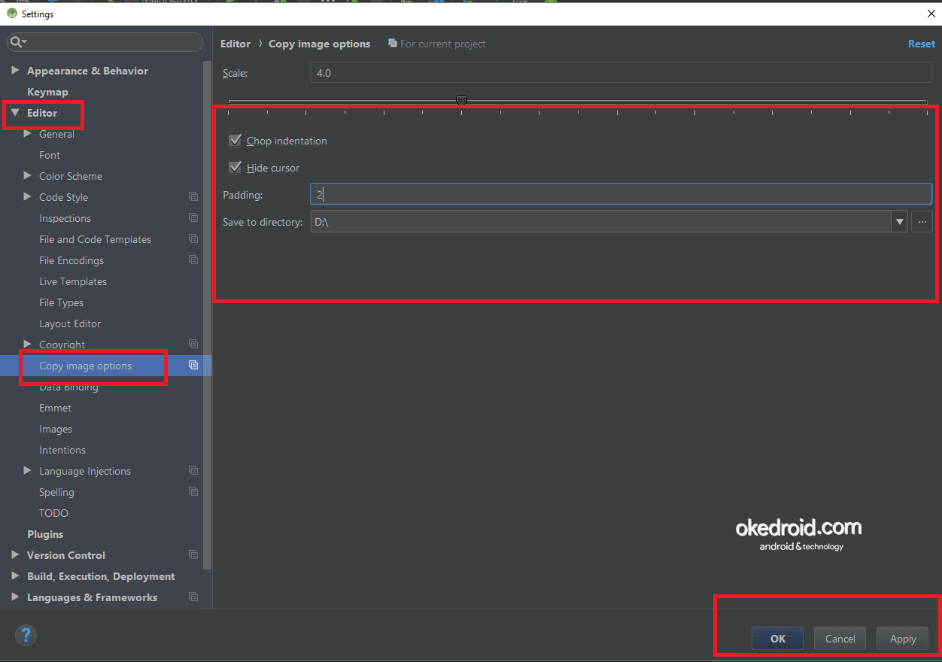Open the directory browse (...) button

point(922,221)
